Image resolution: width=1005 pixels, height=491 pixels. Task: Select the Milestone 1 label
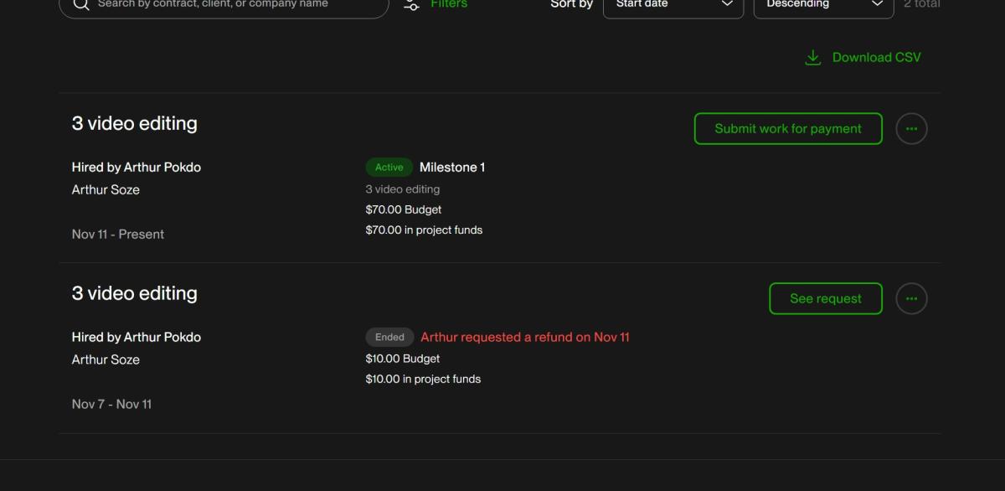click(x=452, y=168)
